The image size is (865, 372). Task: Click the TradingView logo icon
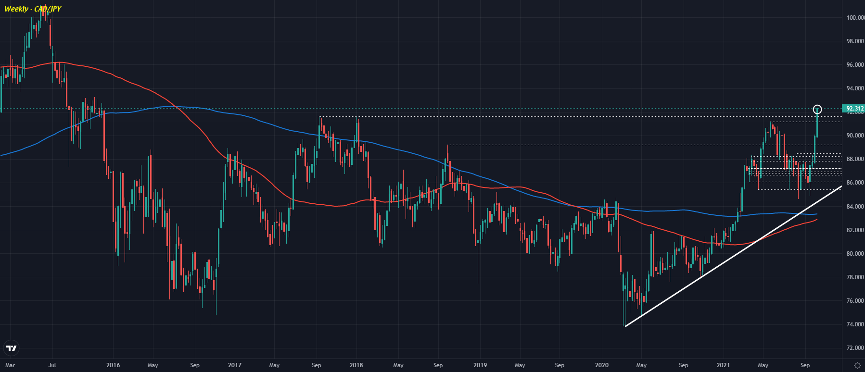[11, 348]
